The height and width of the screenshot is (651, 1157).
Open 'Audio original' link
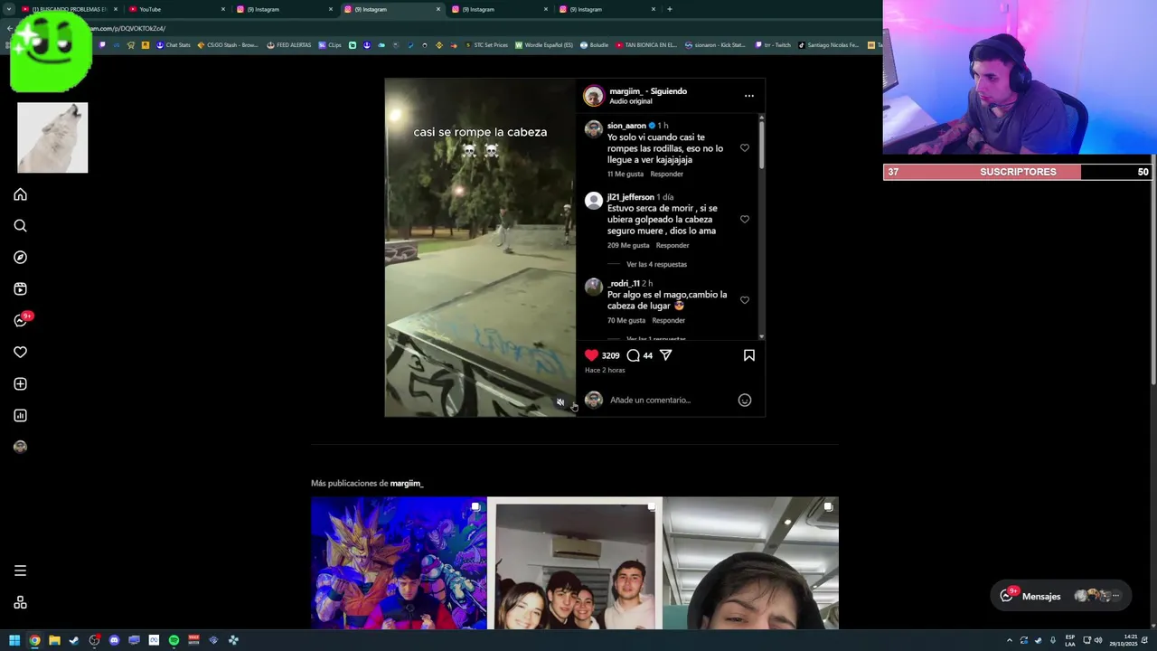tap(631, 101)
